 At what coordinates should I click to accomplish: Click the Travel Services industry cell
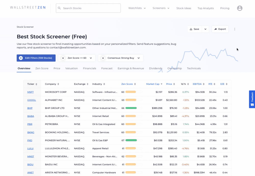101,132
